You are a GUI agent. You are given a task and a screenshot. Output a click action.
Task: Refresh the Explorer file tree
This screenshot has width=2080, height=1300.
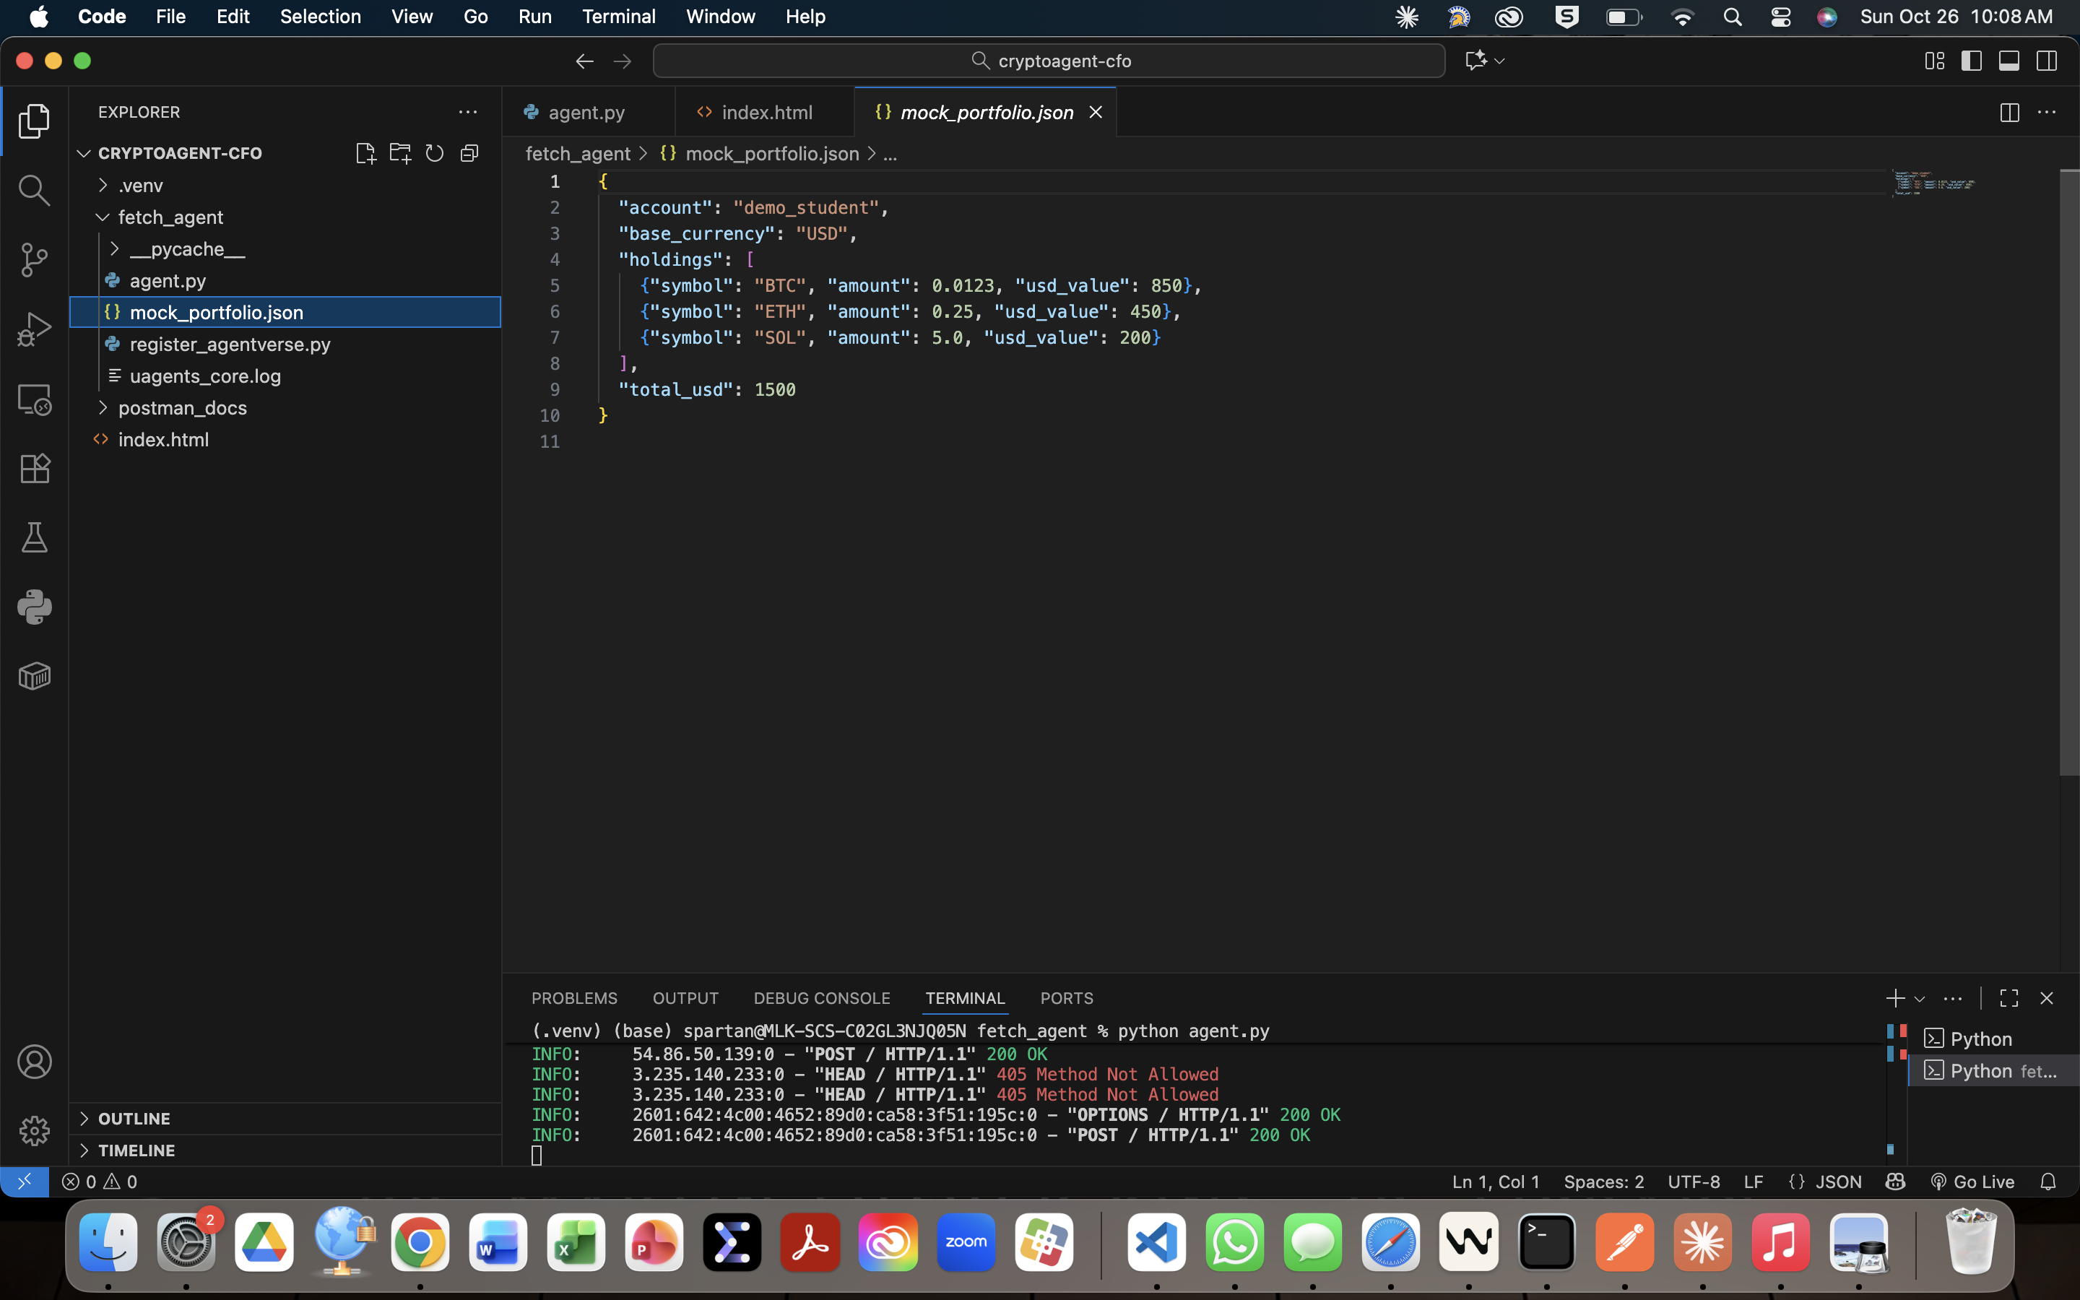435,153
